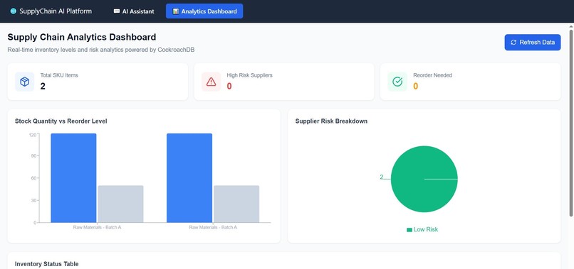Click the CockroachDB subtitle text
The image size is (574, 269).
click(x=101, y=50)
